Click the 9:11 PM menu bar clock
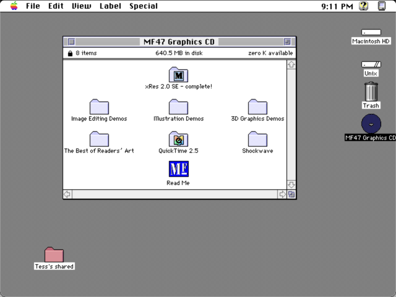Viewport: 396px width, 297px height. 337,6
